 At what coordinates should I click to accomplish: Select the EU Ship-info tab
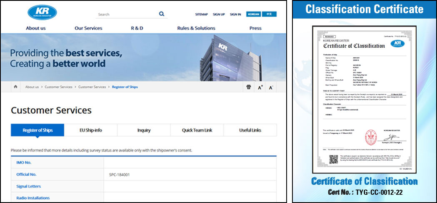tap(90, 130)
